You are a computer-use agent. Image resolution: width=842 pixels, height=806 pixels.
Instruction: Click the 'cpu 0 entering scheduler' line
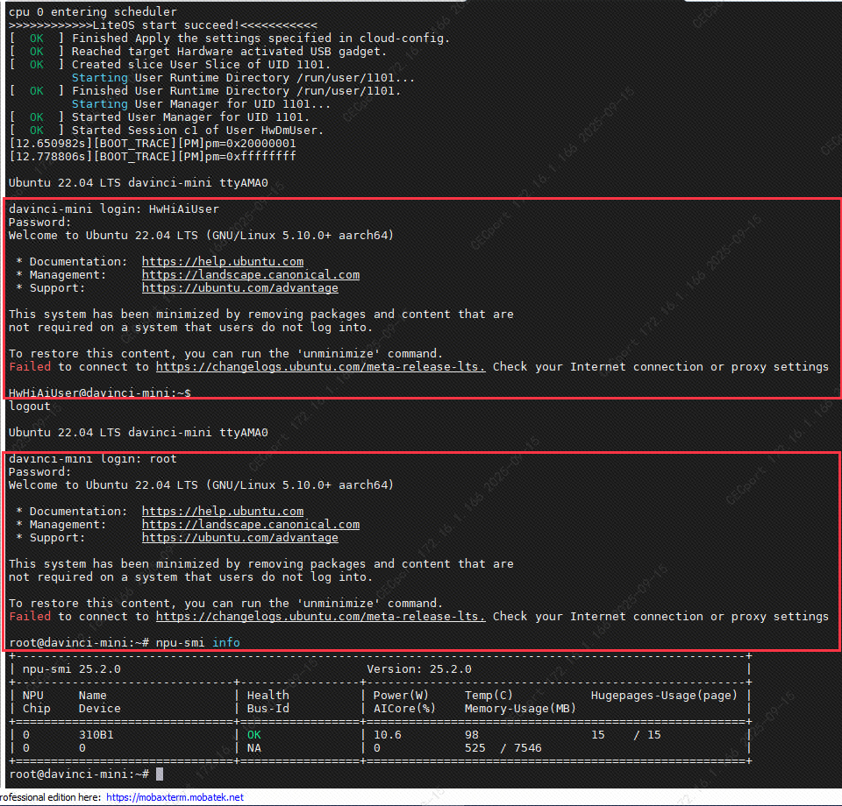(92, 11)
